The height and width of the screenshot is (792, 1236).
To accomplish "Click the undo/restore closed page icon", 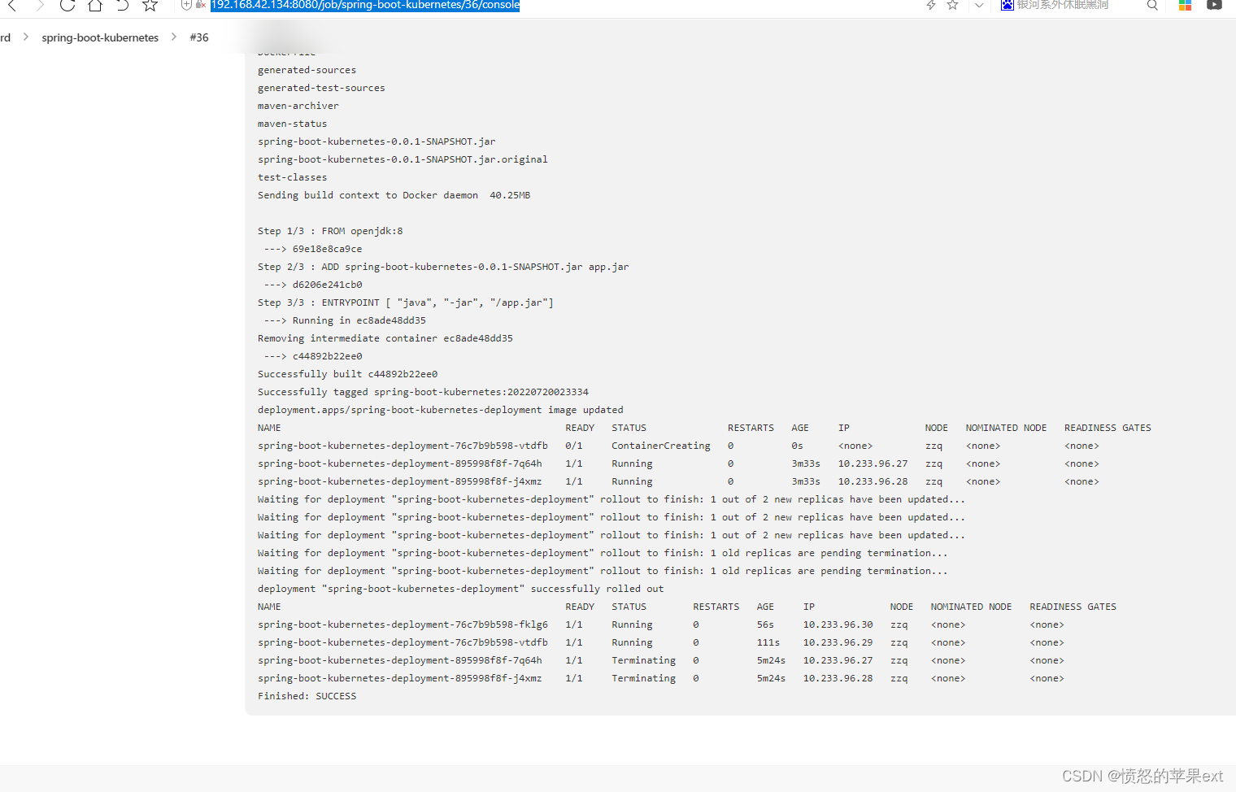I will 123,5.
